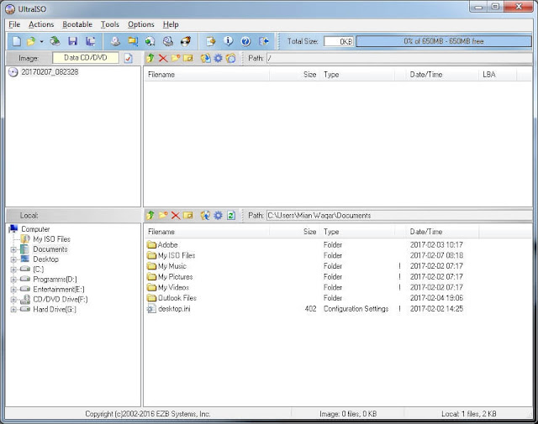Click the Open file folder icon
Screen dimensions: 538x424
point(31,41)
